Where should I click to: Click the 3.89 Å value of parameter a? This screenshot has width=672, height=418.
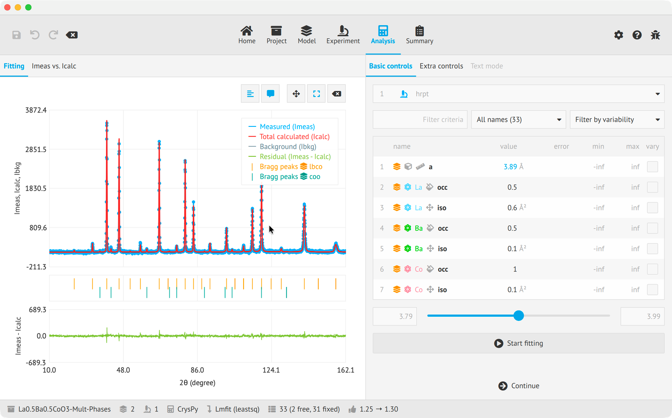click(513, 167)
